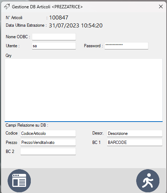This screenshot has height=193, width=167.
Task: Click the Prezzo field PrezzoVenditaIvato
Action: (48, 142)
